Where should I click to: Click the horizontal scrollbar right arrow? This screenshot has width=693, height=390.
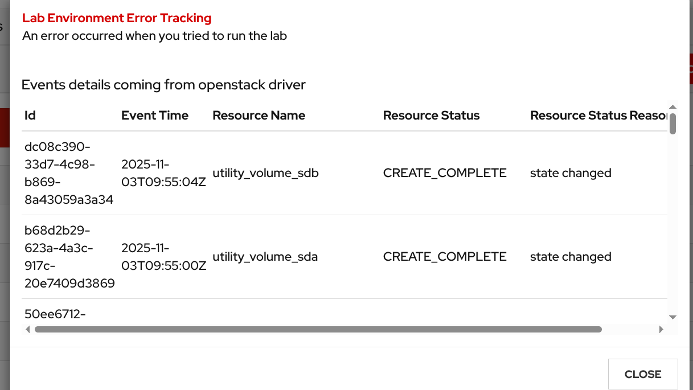tap(661, 329)
